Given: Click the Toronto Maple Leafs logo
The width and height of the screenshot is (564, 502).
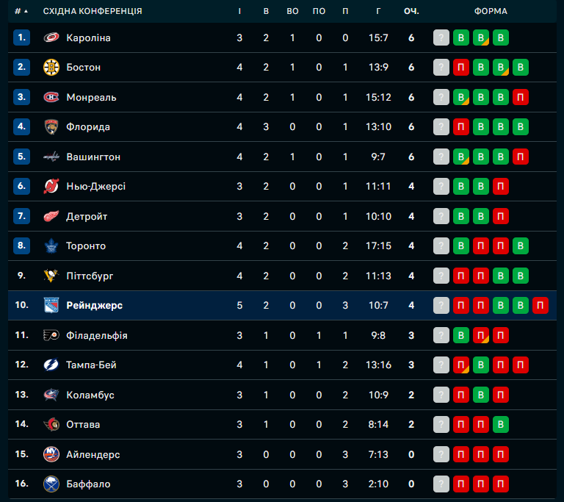Looking at the screenshot, I should 51,246.
